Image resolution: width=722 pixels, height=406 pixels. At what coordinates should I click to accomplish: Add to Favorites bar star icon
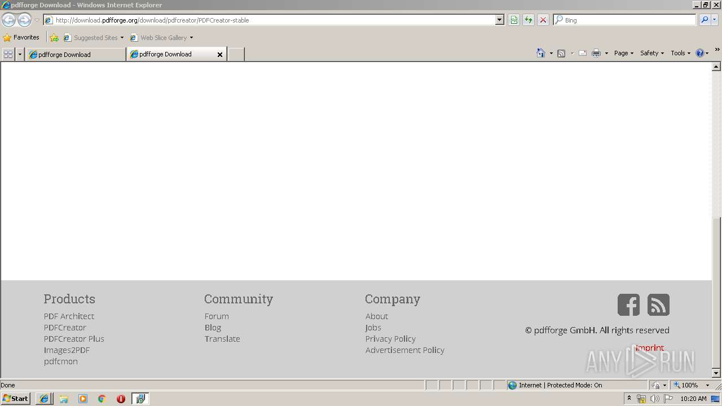(54, 38)
